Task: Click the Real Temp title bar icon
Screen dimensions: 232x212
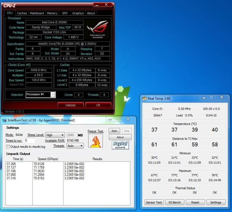Action: tap(144, 98)
